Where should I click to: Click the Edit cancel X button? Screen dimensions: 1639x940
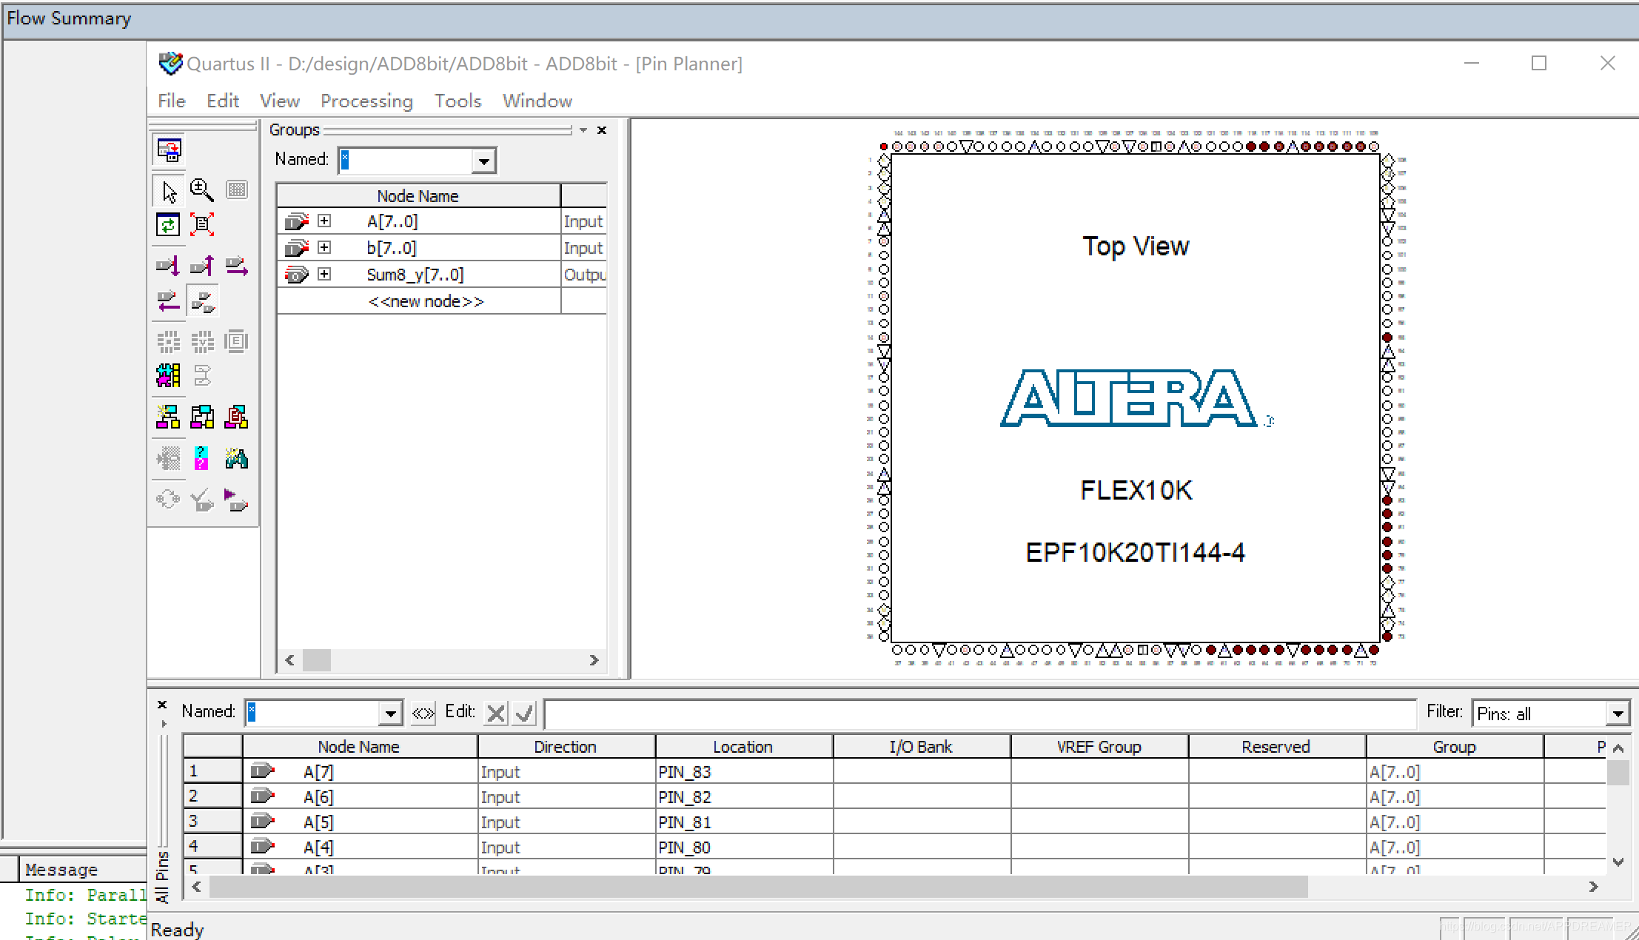pos(496,713)
